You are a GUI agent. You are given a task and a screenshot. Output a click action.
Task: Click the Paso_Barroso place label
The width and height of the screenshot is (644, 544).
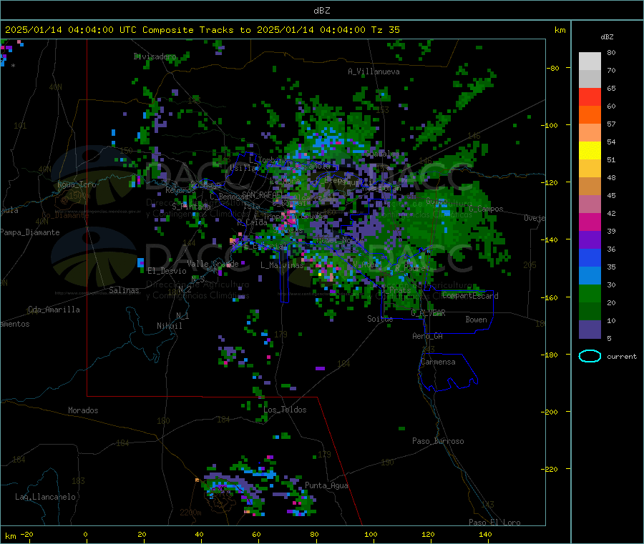(x=438, y=441)
